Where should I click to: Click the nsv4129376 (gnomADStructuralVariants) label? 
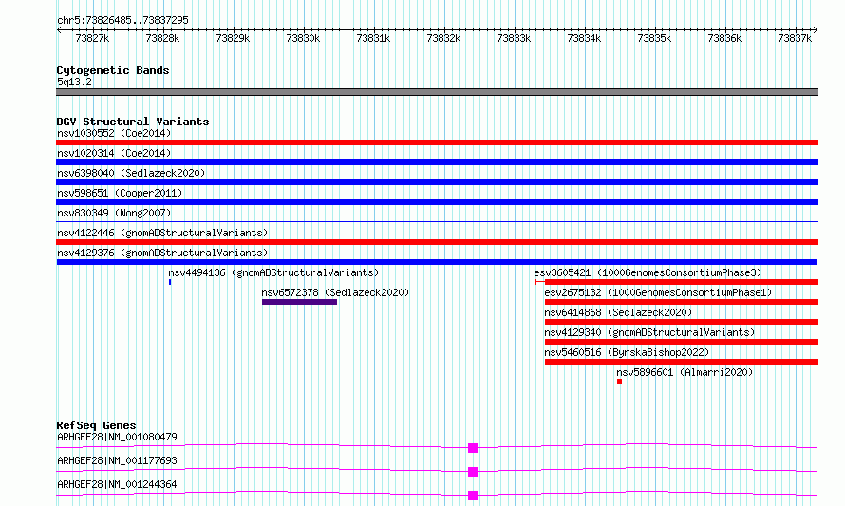[x=162, y=253]
